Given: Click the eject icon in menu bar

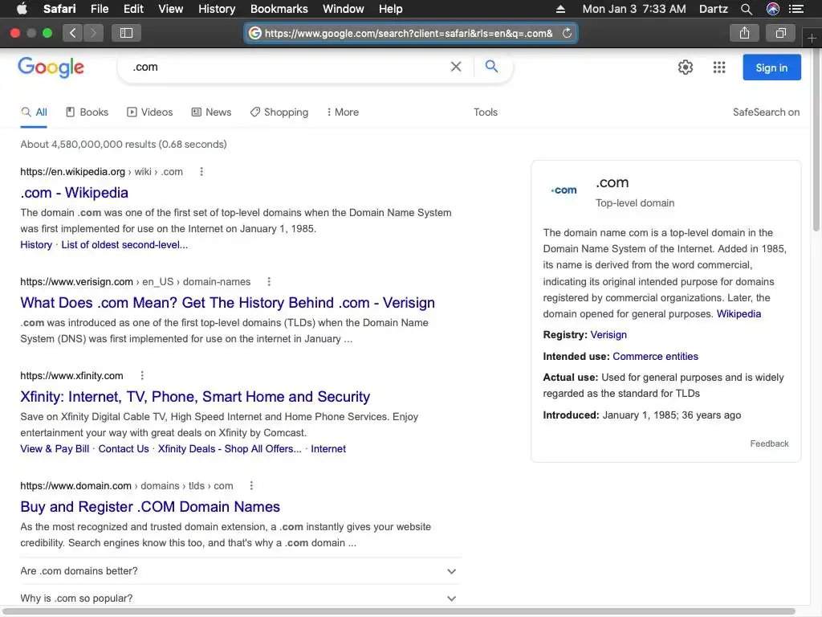Looking at the screenshot, I should (x=560, y=9).
